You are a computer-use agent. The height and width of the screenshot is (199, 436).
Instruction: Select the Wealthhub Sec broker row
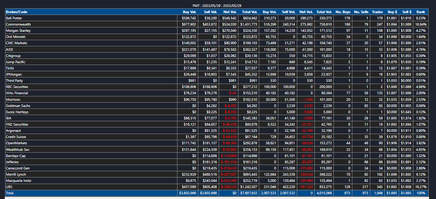pyautogui.click(x=218, y=150)
